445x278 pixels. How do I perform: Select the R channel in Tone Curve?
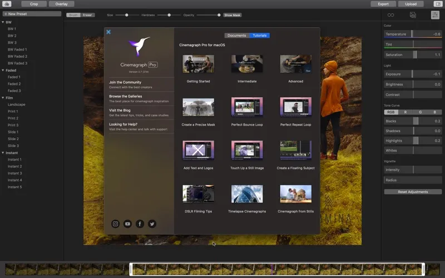(x=406, y=112)
